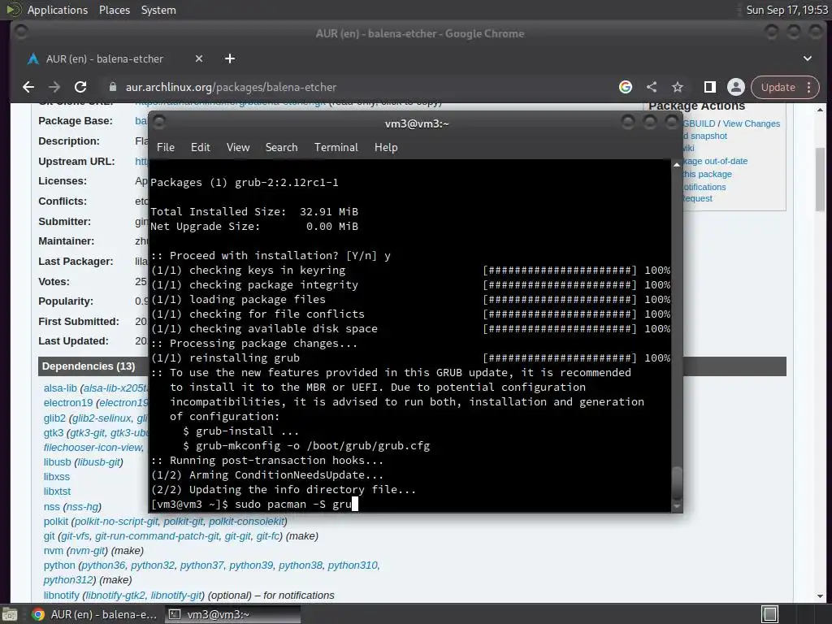Open polkit-consolekit link

pos(247,522)
